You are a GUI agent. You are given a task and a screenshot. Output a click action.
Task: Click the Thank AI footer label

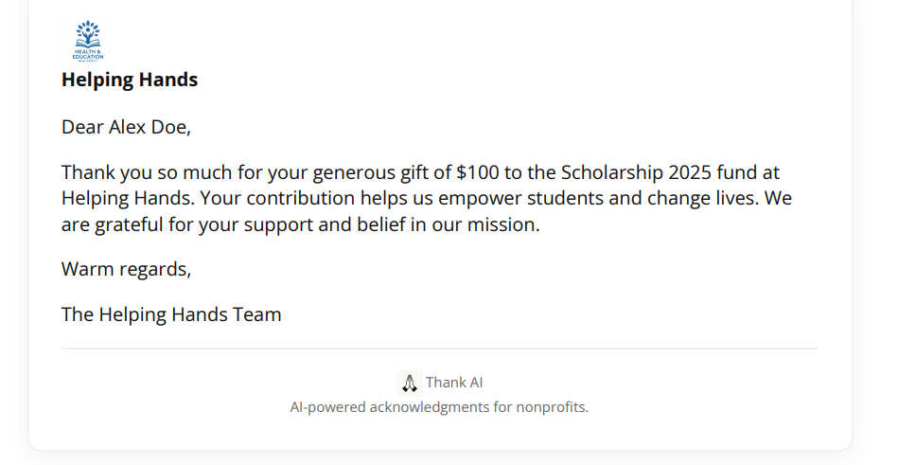click(454, 383)
